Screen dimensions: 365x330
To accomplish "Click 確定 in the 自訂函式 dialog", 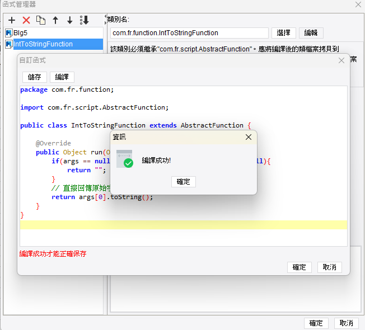I will point(299,267).
